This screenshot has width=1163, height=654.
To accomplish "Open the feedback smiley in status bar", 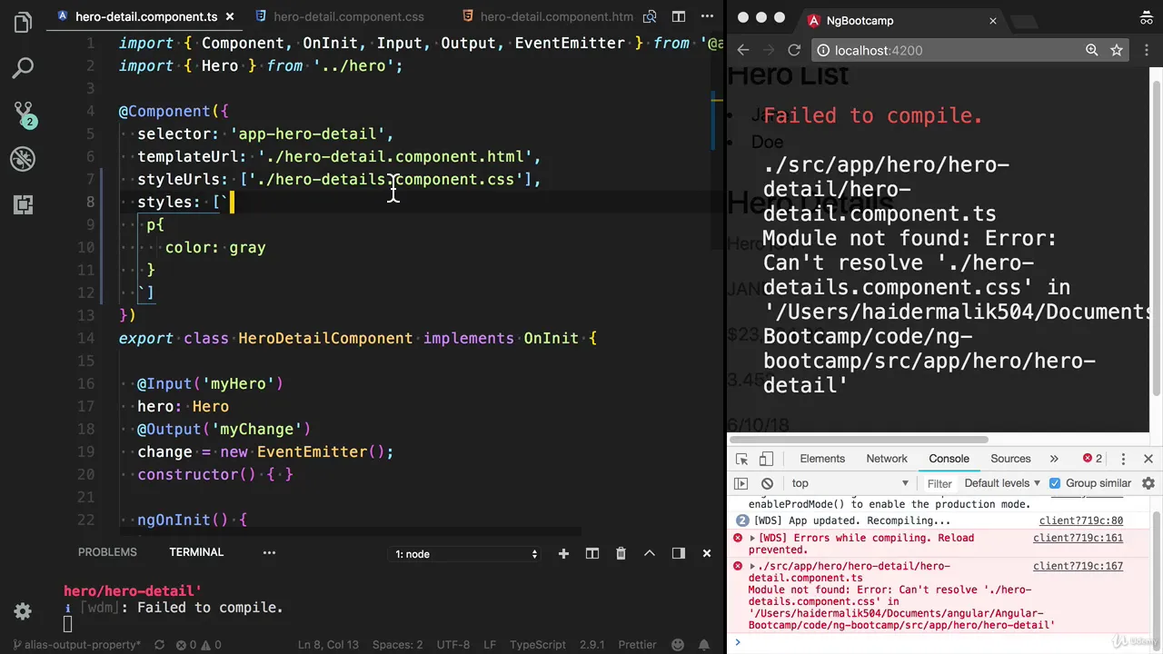I will (677, 645).
